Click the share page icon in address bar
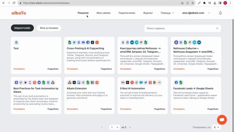 point(188,3)
